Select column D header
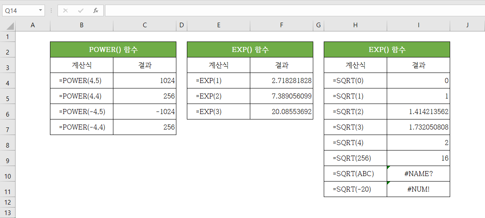The width and height of the screenshot is (485, 218). pos(181,25)
